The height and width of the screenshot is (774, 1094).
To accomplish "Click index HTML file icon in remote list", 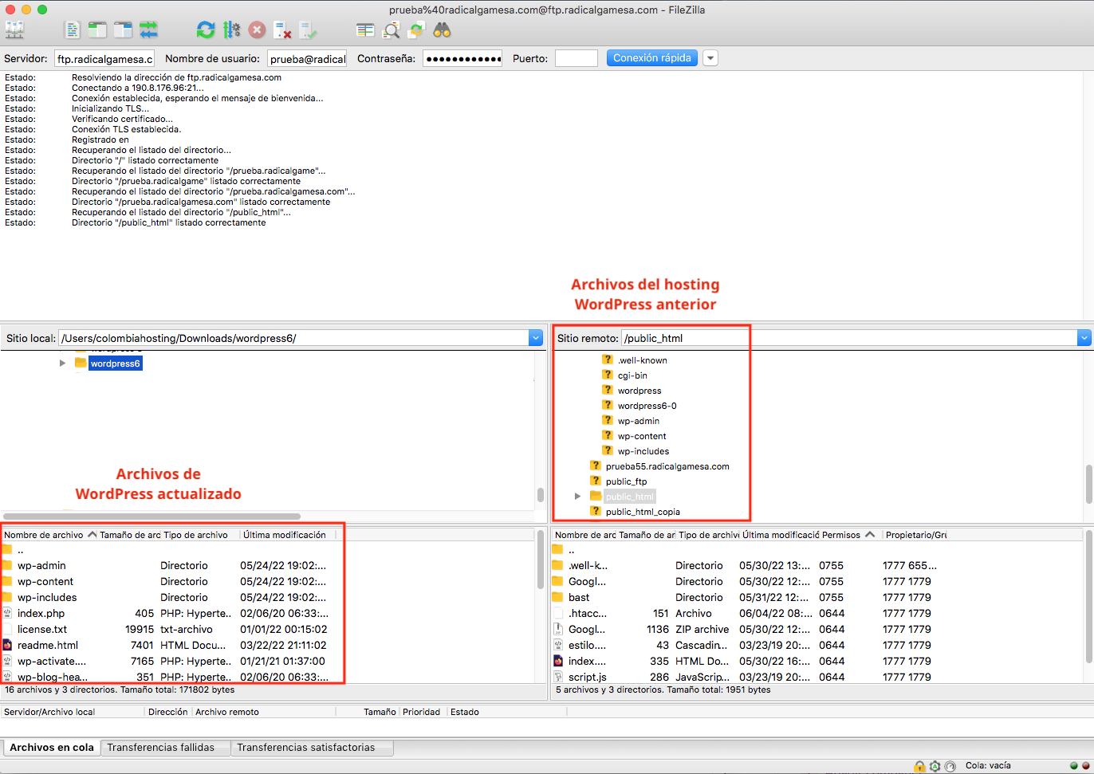I will pyautogui.click(x=558, y=661).
